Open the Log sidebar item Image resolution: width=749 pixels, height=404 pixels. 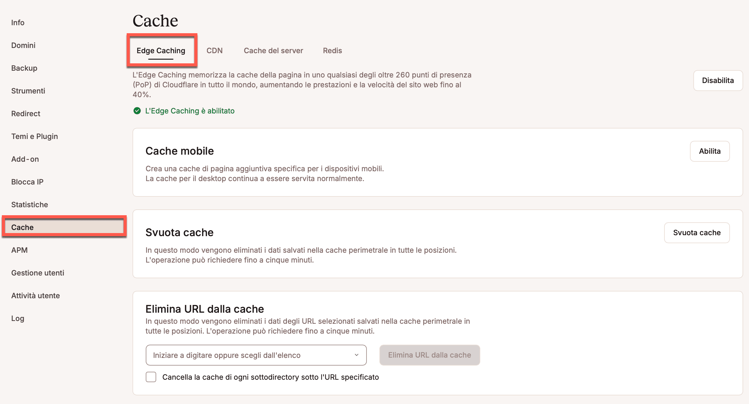click(x=18, y=319)
